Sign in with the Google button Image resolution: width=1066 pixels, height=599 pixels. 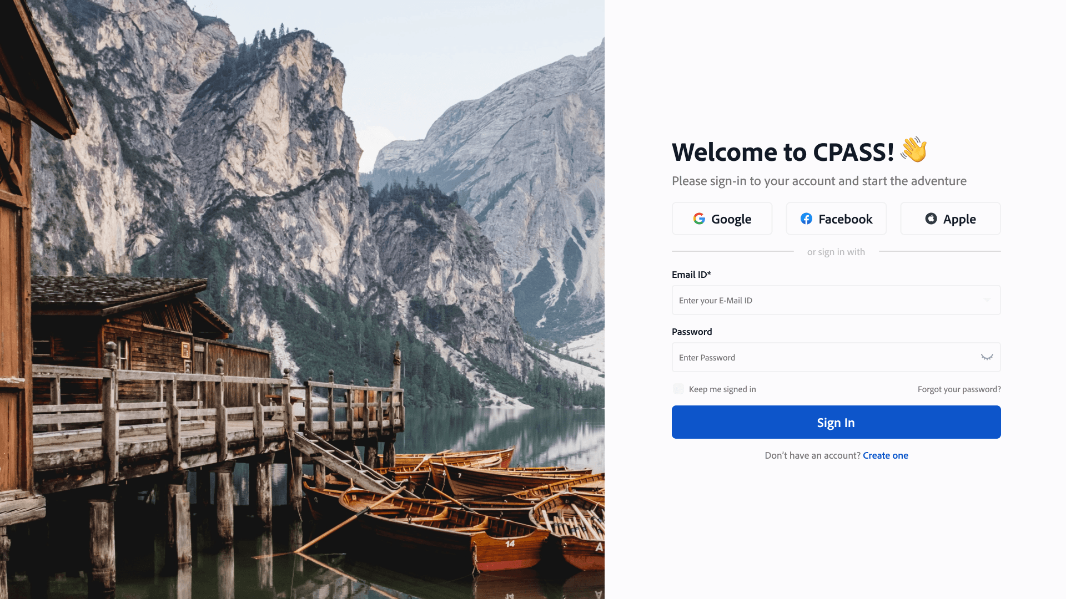(722, 219)
